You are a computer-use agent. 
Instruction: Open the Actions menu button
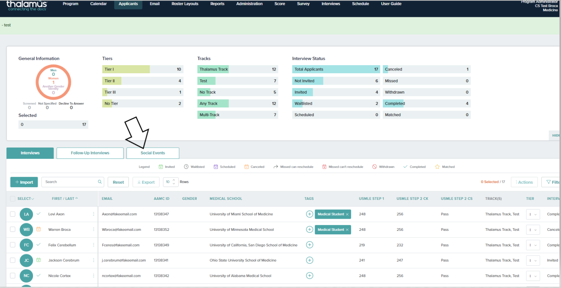coord(524,182)
